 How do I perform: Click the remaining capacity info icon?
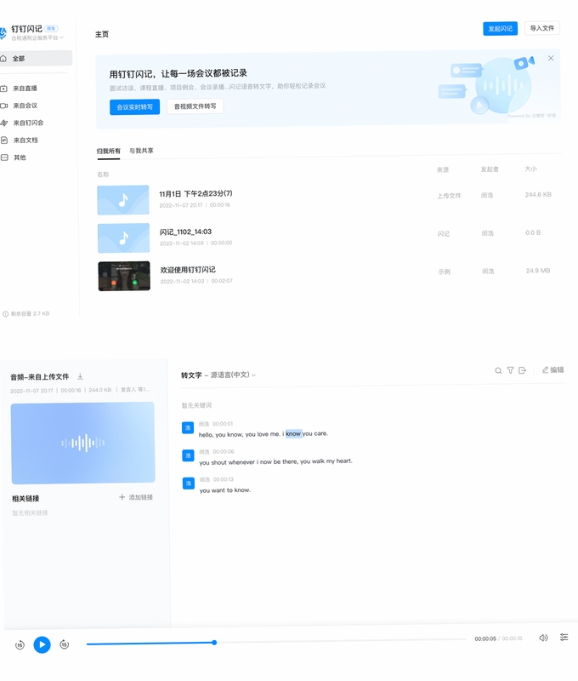point(6,314)
